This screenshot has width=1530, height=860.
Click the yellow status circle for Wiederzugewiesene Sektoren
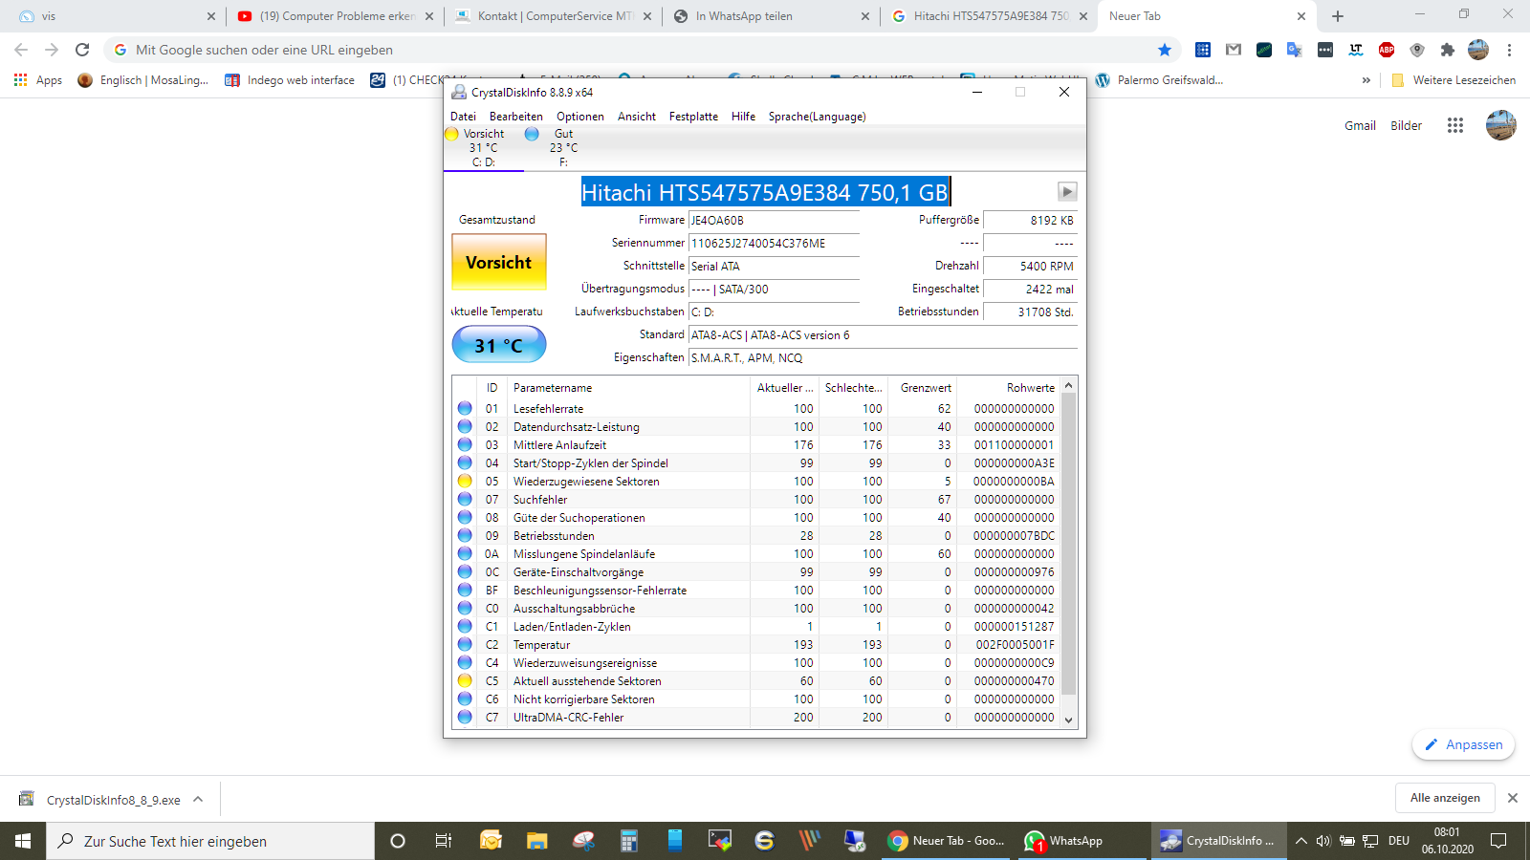coord(465,482)
